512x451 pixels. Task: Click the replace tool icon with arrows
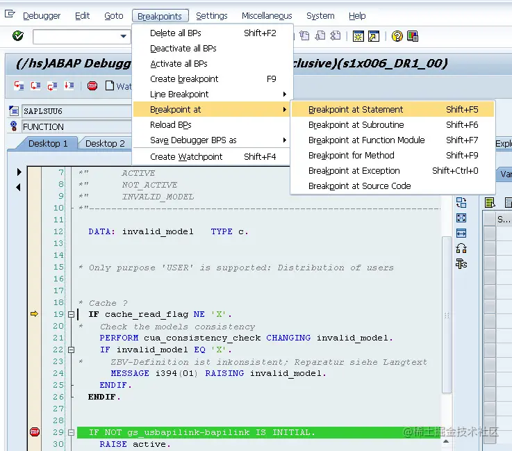[x=461, y=249]
